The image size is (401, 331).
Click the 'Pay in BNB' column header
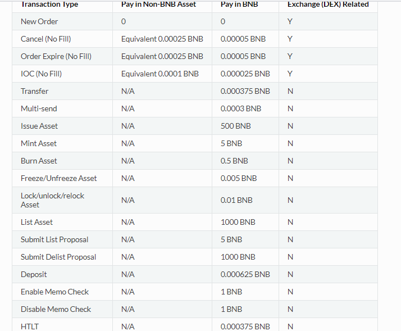point(239,4)
